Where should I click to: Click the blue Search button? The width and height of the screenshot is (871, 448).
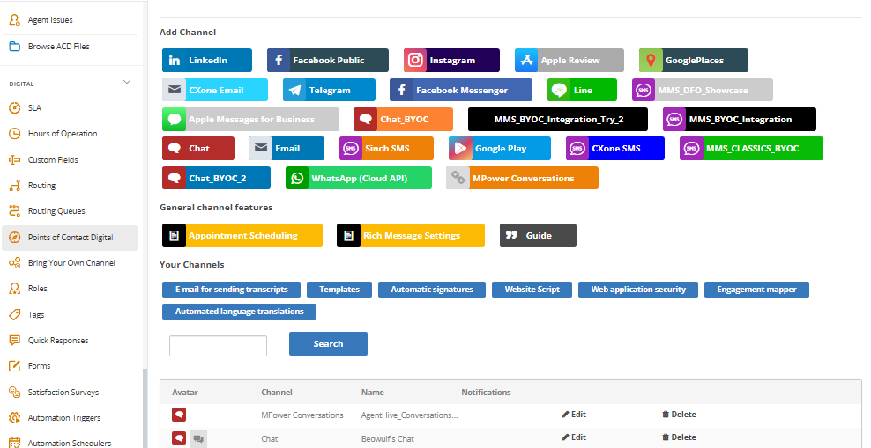pyautogui.click(x=328, y=344)
